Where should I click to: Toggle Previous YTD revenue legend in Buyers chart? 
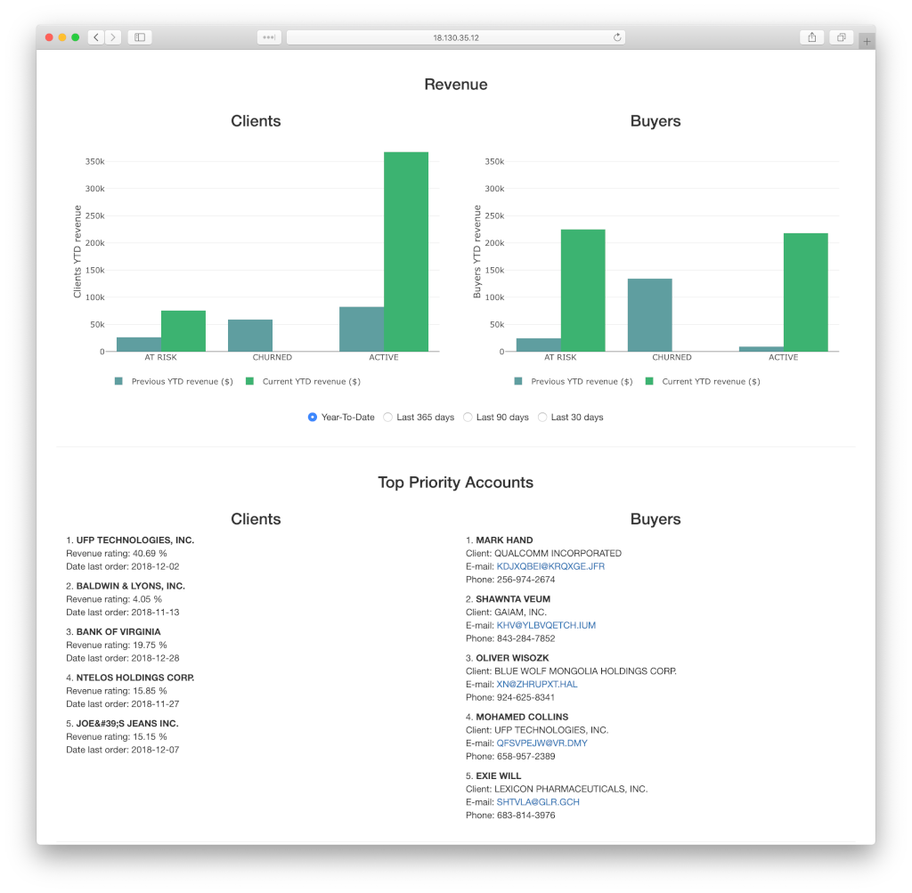click(x=574, y=381)
